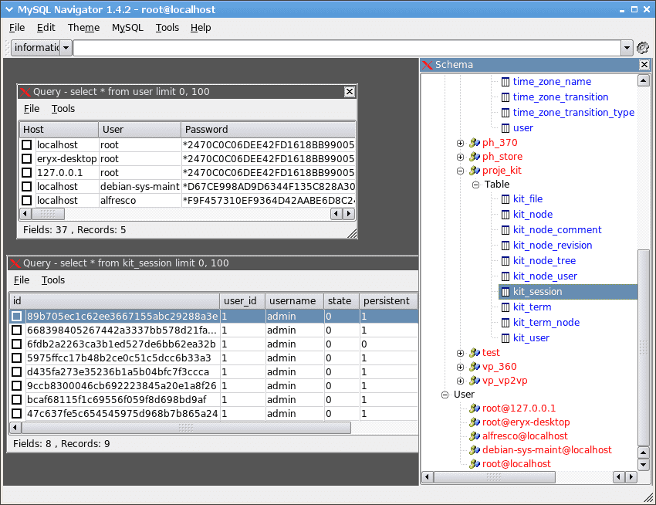Click table icon next to time_zone_transition_type
The width and height of the screenshot is (656, 505).
click(506, 113)
